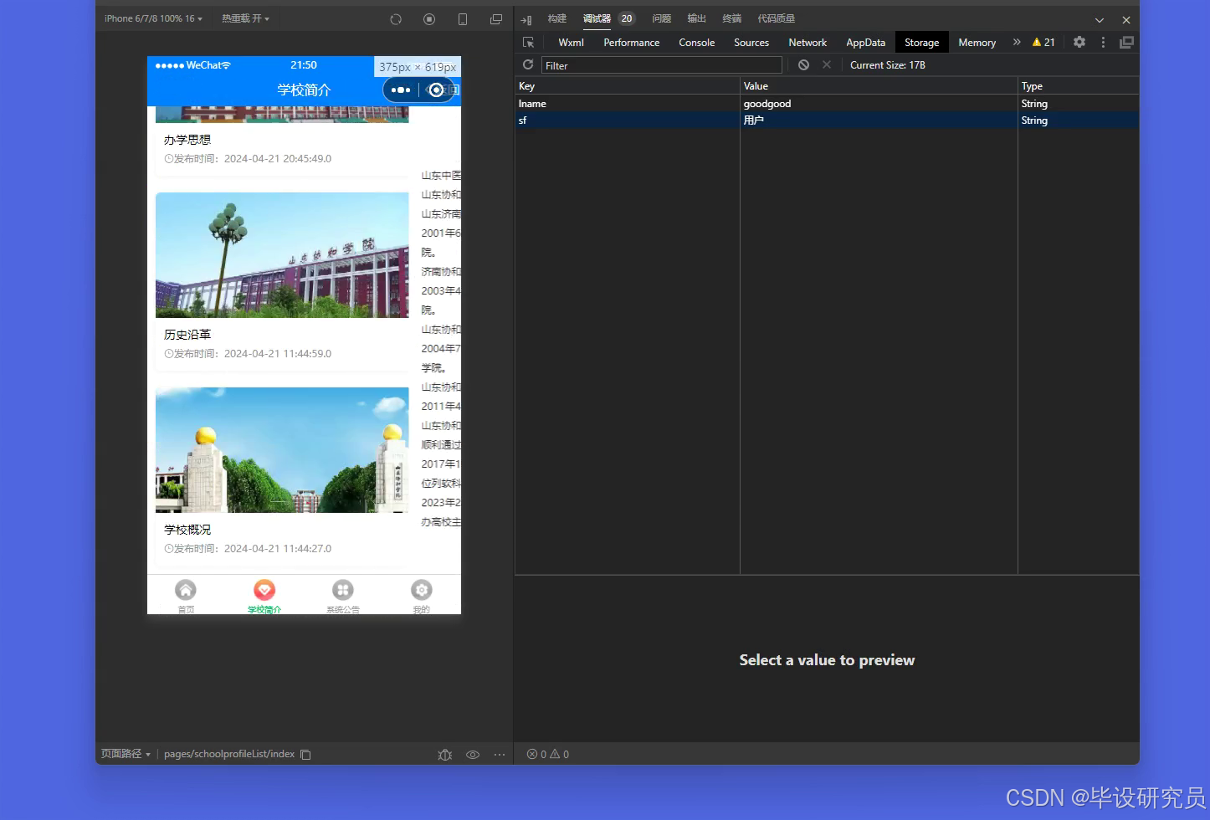1210x820 pixels.
Task: Open the 学校概况 article title
Action: coord(187,530)
